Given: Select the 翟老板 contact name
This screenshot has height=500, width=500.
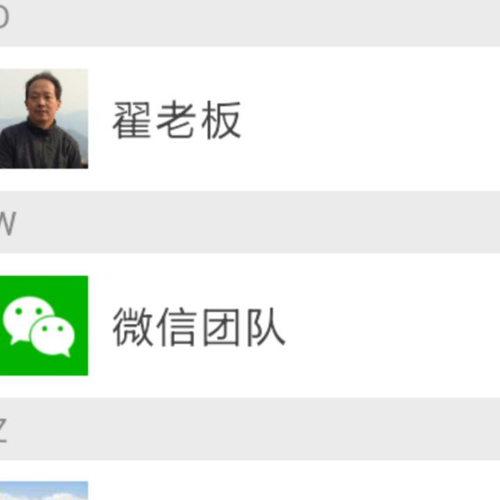Looking at the screenshot, I should coord(177,120).
